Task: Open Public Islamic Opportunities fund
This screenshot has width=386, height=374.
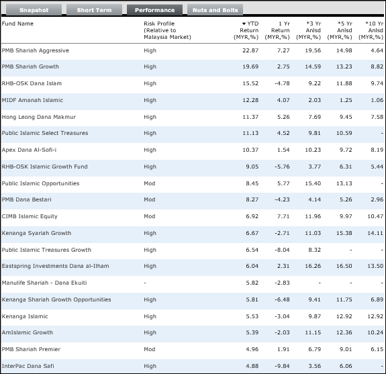Action: pos(40,183)
